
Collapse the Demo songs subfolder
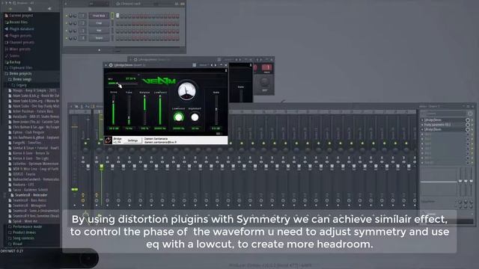click(x=20, y=79)
